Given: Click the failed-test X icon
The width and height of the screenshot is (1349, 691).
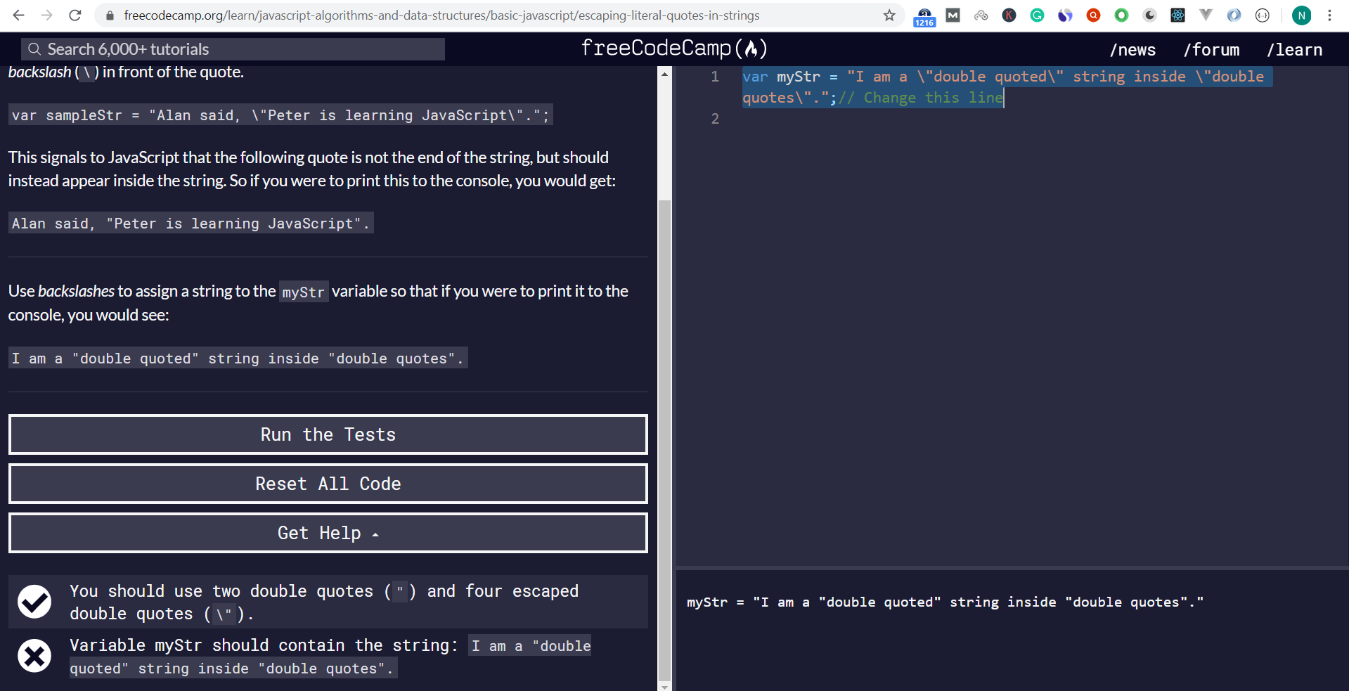Looking at the screenshot, I should [34, 656].
